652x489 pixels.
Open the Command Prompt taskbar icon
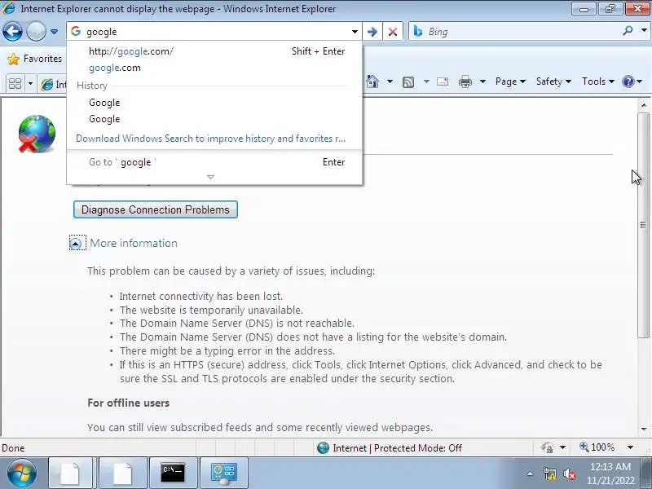coord(173,473)
